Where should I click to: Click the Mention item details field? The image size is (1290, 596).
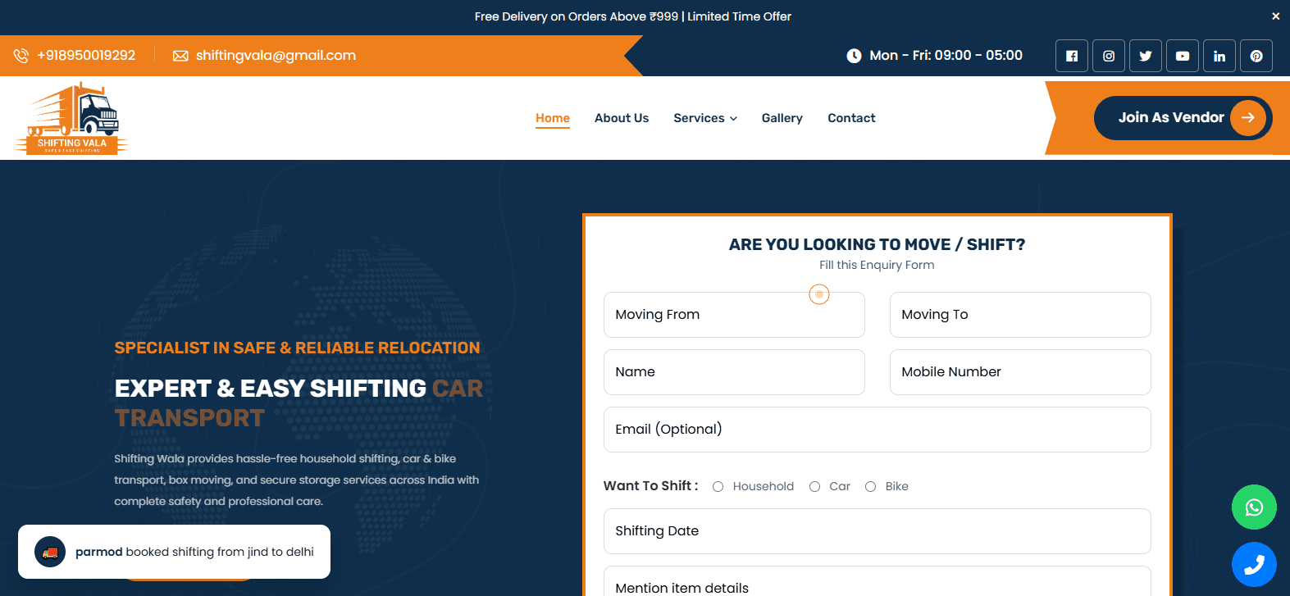coord(877,581)
